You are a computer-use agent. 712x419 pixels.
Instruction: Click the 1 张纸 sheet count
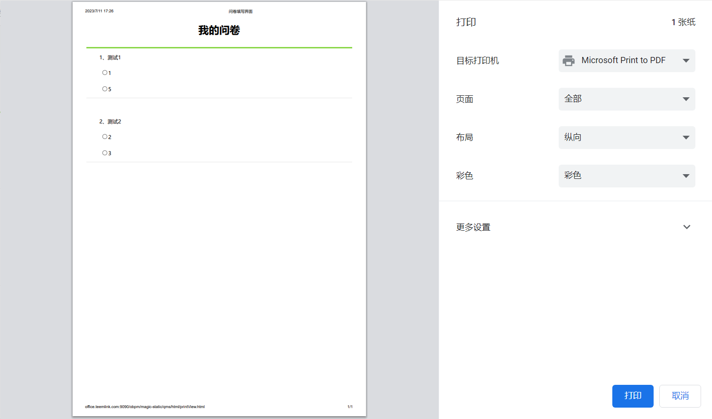click(683, 22)
